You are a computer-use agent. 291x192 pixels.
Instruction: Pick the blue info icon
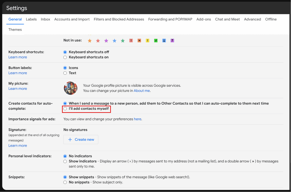[164, 41]
